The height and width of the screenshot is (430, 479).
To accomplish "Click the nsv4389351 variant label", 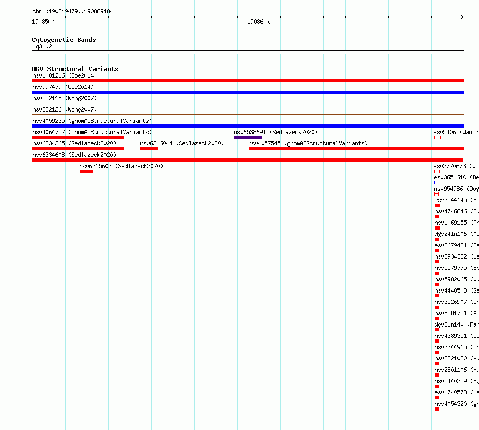I will point(457,336).
